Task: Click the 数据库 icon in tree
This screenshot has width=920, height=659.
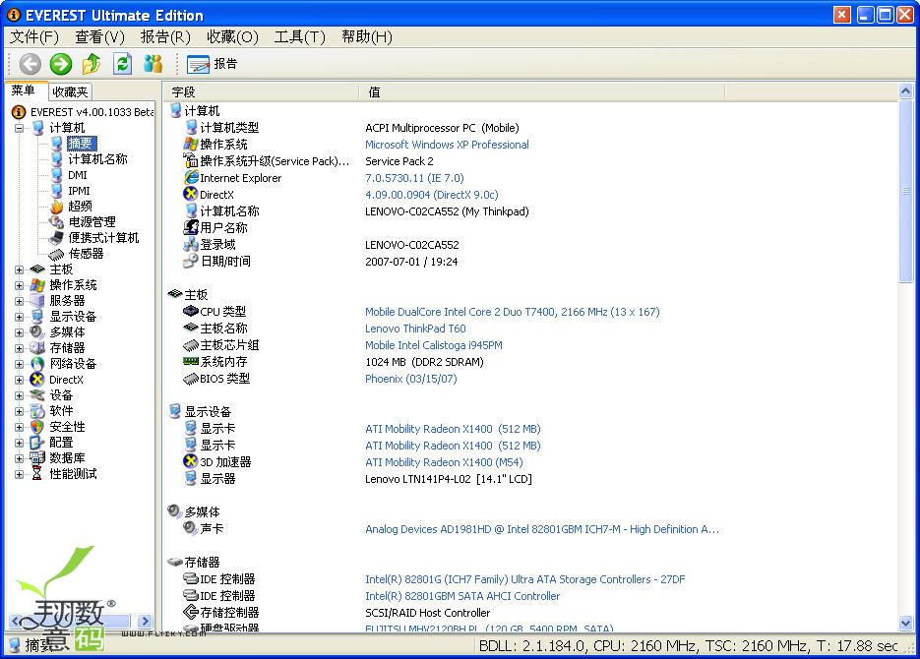Action: click(x=37, y=458)
